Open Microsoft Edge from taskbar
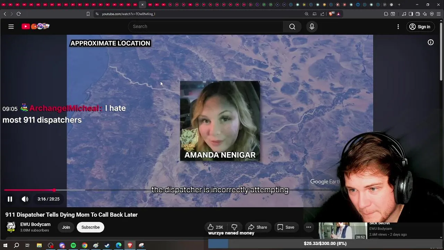The width and height of the screenshot is (444, 250). [x=119, y=245]
